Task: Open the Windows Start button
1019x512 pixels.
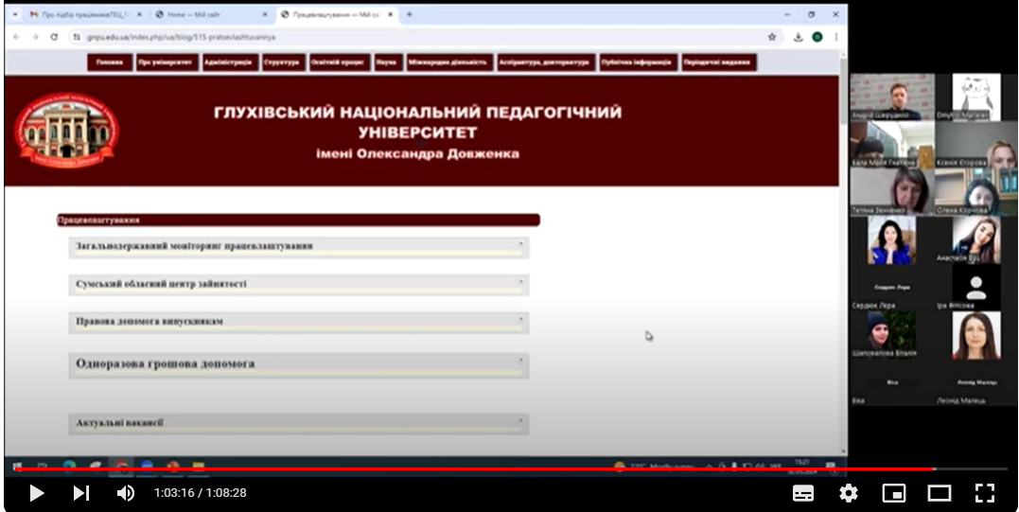Action: click(17, 466)
